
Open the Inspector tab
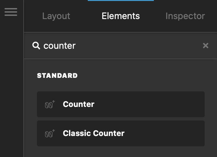[x=185, y=16]
